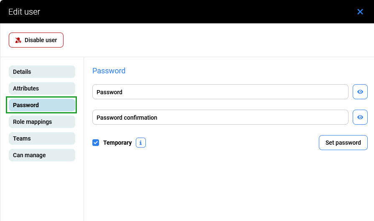Open the Details tab

click(x=42, y=72)
